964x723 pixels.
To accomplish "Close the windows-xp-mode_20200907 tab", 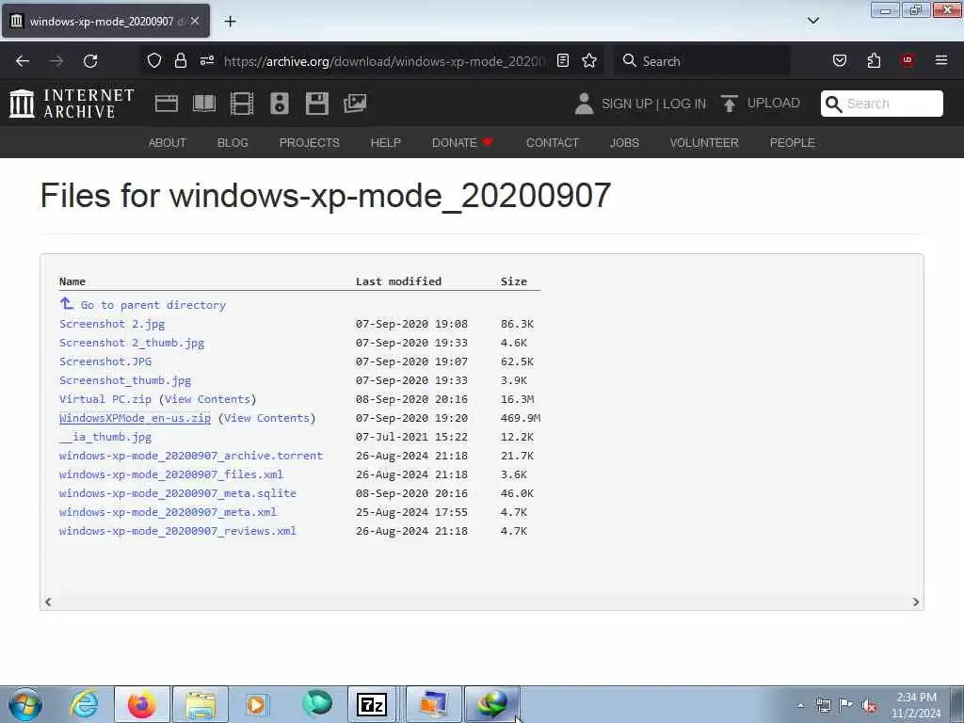I will (x=195, y=21).
